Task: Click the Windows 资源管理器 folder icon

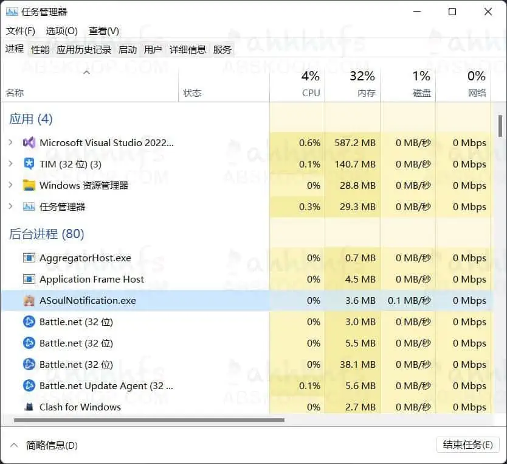Action: (29, 185)
